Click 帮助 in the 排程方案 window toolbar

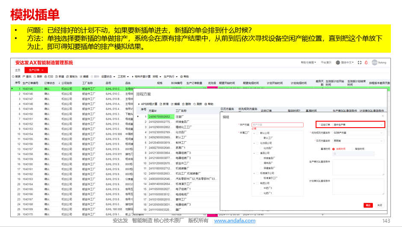(x=209, y=104)
